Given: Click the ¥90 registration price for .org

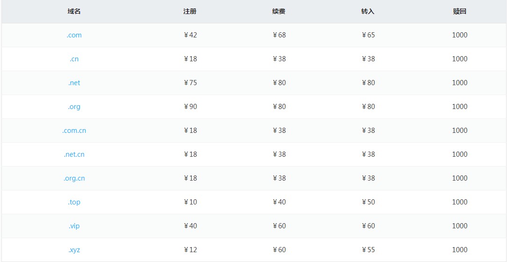Looking at the screenshot, I should (x=190, y=107).
